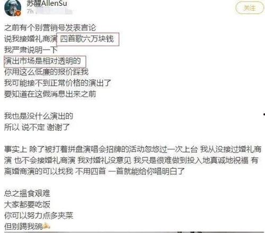265x233 pixels.
Task: Click the line 我也是没什么演出的
Action: tap(39, 116)
